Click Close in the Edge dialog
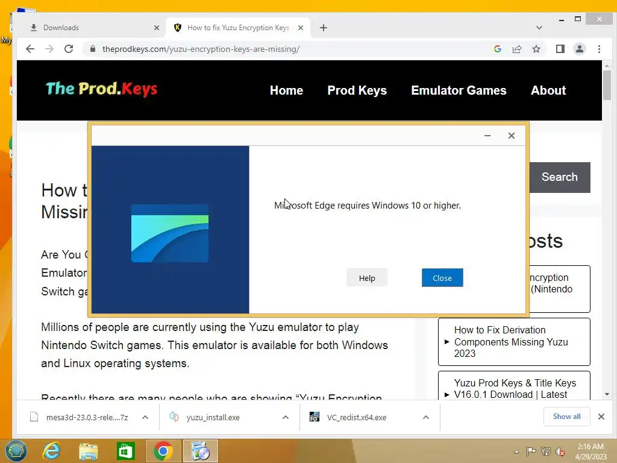 (442, 278)
